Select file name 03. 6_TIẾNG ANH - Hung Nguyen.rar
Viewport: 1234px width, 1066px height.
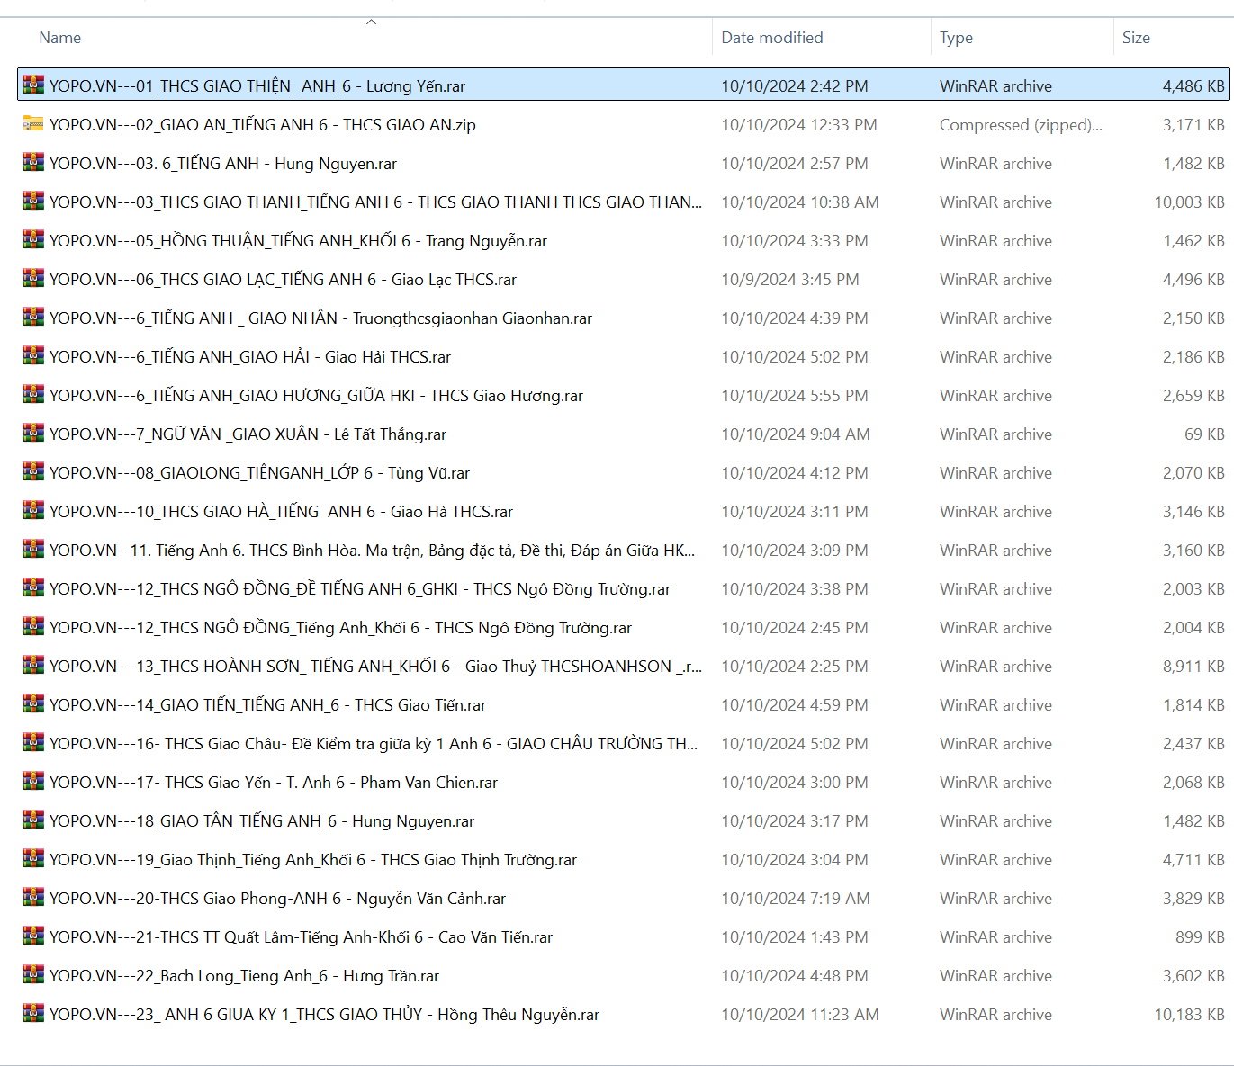click(x=223, y=164)
